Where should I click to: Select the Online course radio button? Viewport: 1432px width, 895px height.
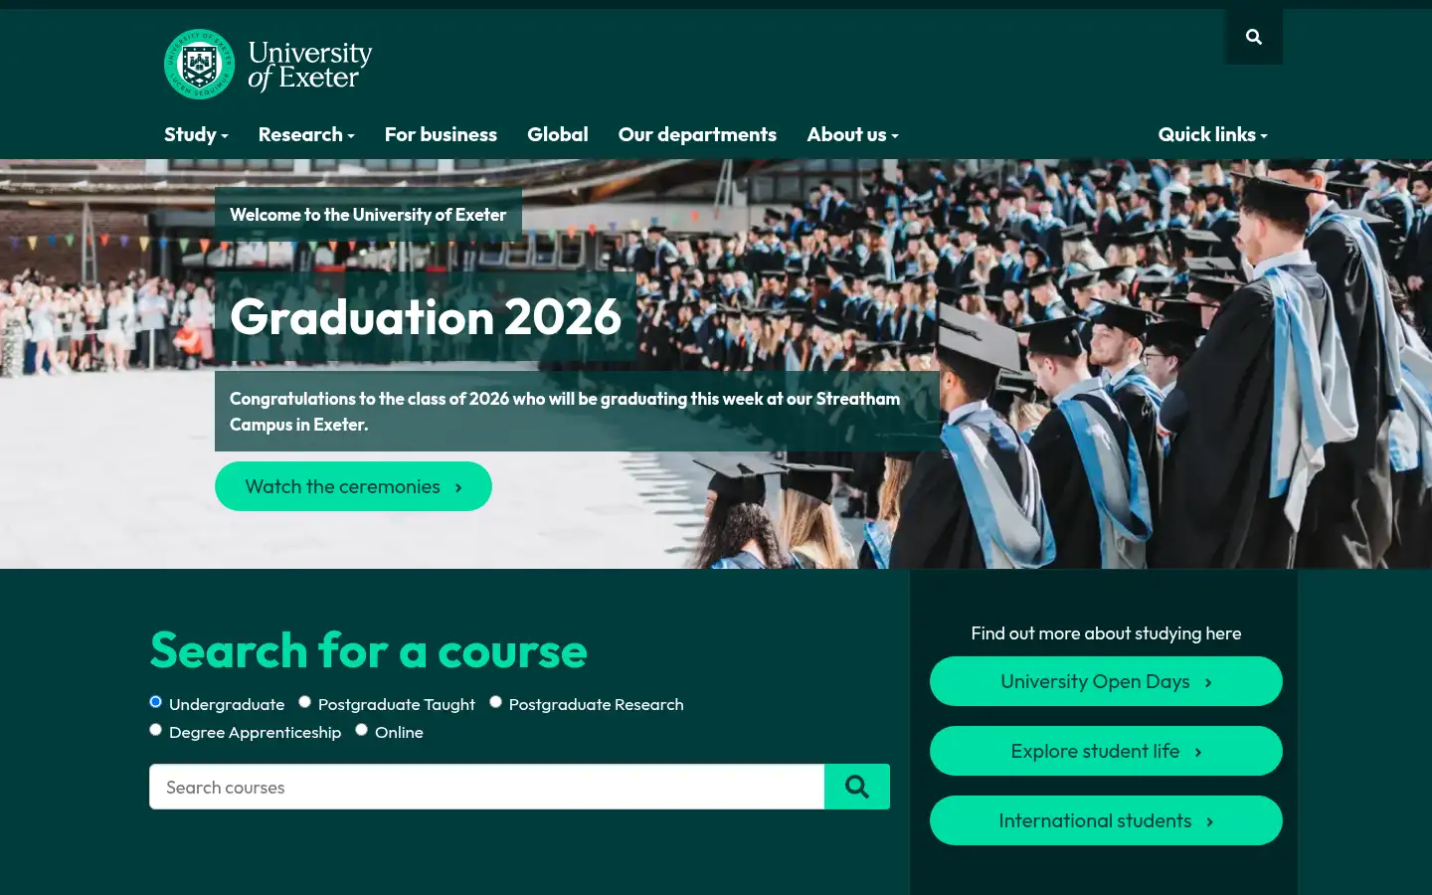click(x=362, y=730)
